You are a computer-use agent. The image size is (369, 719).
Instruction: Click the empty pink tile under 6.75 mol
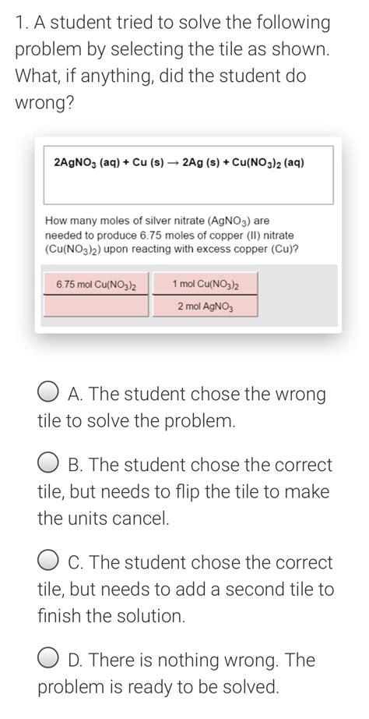pos(96,306)
